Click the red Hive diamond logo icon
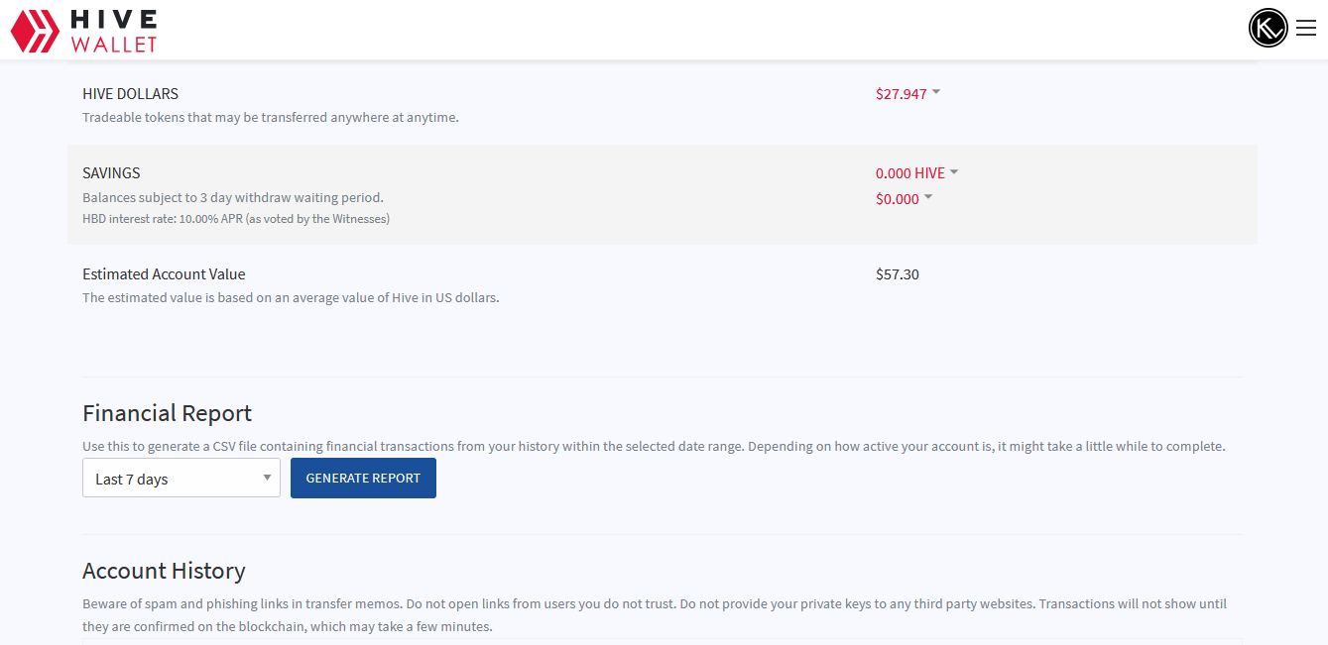Viewport: 1328px width, 645px height. (34, 31)
